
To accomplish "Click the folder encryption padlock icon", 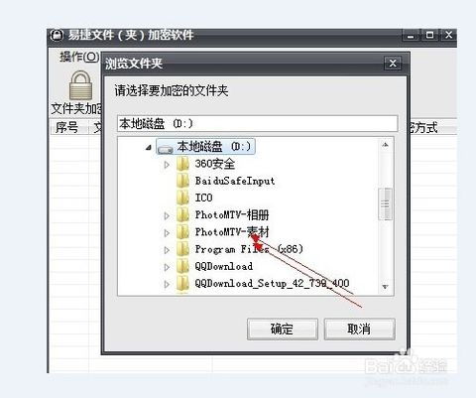I will 80,85.
